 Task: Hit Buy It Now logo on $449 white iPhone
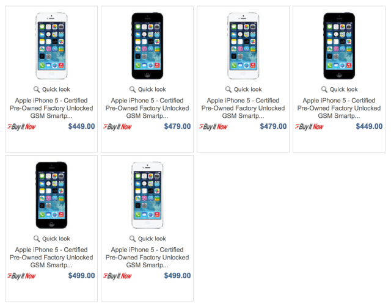point(21,127)
